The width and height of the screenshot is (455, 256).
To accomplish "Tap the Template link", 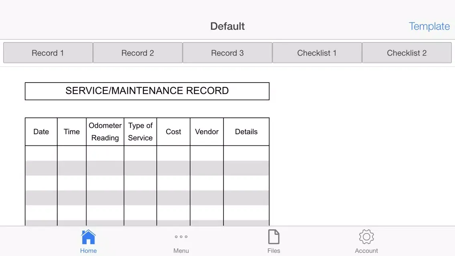I will 429,26.
